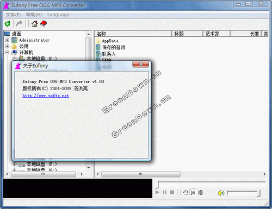Viewport: 272px width, 209px height.
Task: Sort by the 艺术家 column header
Action: click(x=217, y=34)
